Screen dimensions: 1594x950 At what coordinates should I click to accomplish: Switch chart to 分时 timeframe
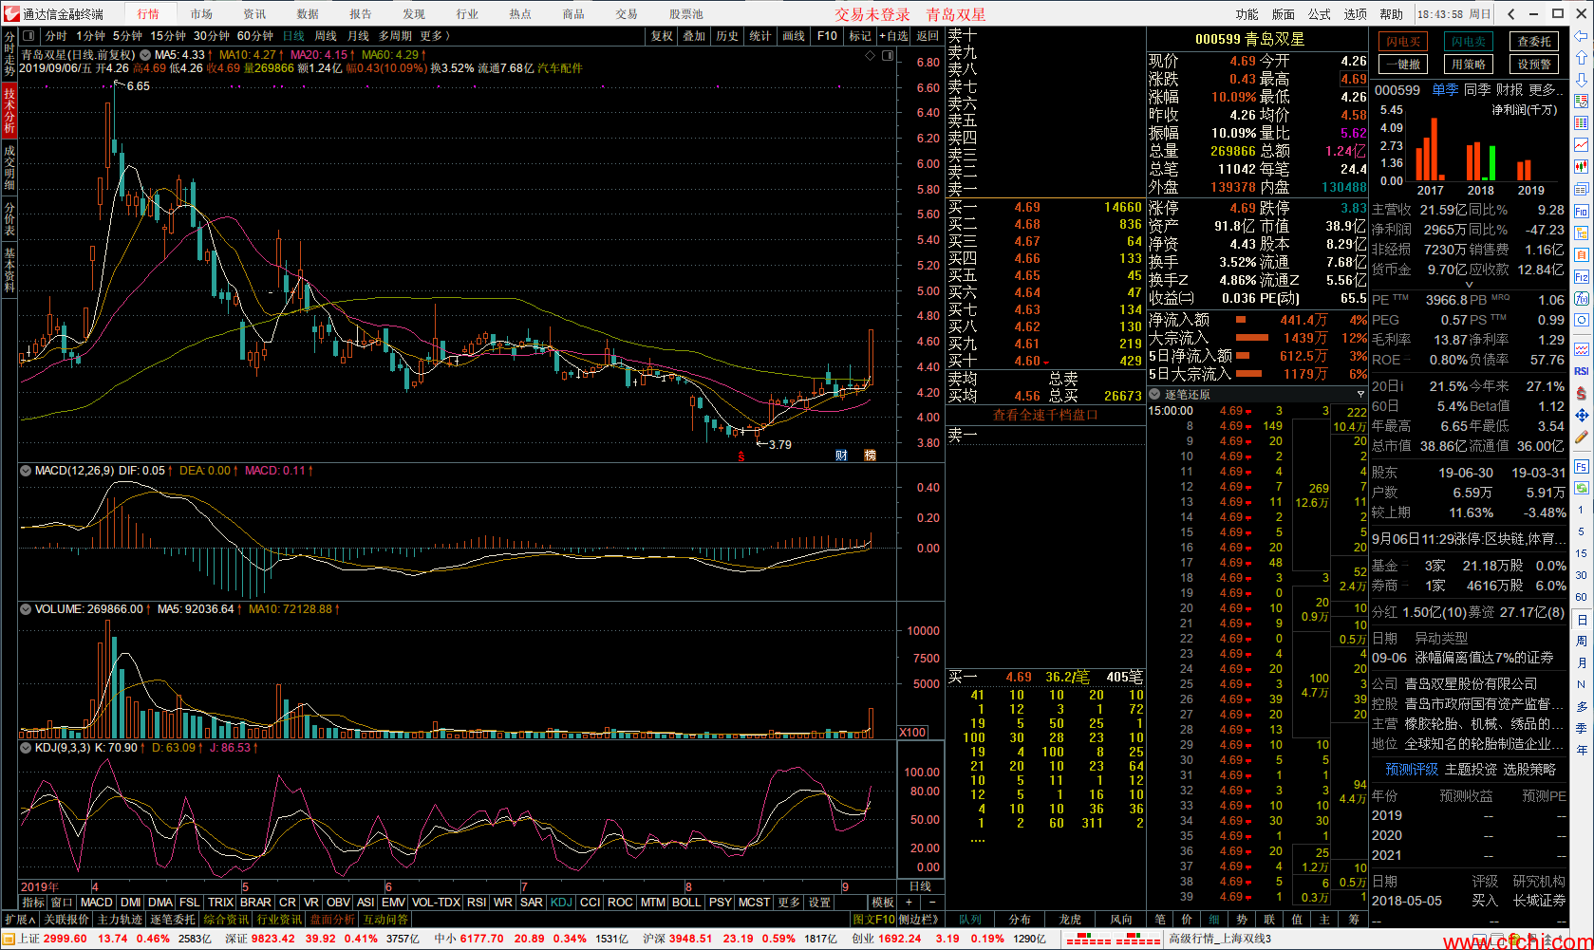pos(56,36)
